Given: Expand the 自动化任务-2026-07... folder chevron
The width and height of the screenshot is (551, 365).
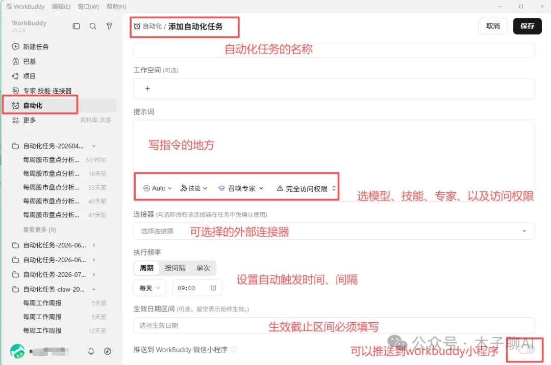Looking at the screenshot, I should click(x=94, y=274).
